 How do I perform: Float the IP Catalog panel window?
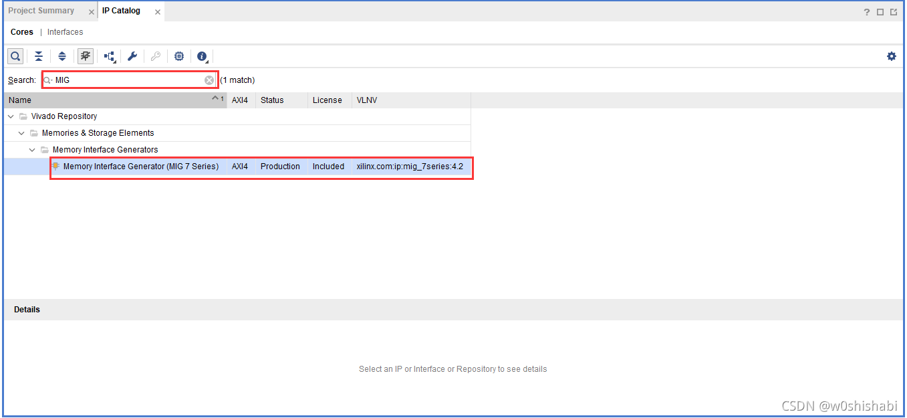[x=894, y=12]
